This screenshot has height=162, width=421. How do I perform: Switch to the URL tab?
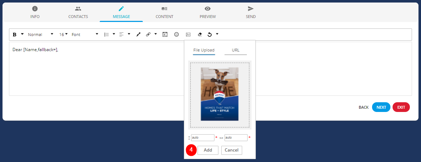tap(235, 50)
